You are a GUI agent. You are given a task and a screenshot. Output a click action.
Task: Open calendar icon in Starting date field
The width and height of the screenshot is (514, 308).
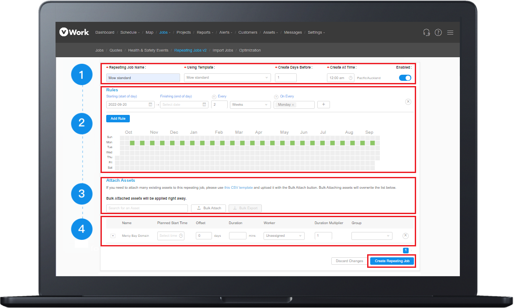[150, 104]
